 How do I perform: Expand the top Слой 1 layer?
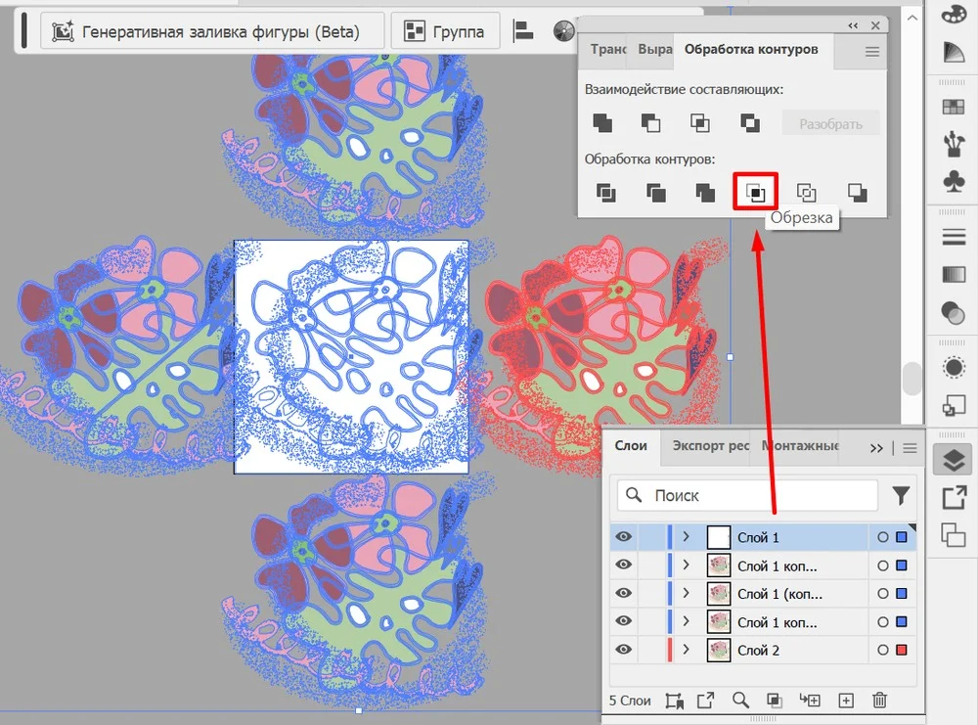point(687,537)
